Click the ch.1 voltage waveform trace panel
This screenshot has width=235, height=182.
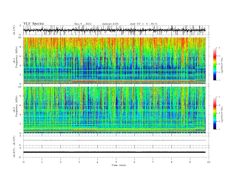point(116,30)
